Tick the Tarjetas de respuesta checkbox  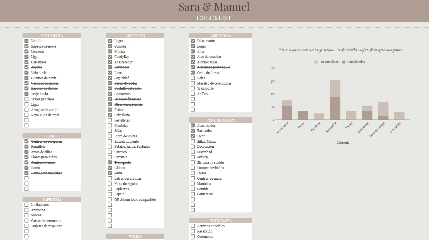click(26, 226)
